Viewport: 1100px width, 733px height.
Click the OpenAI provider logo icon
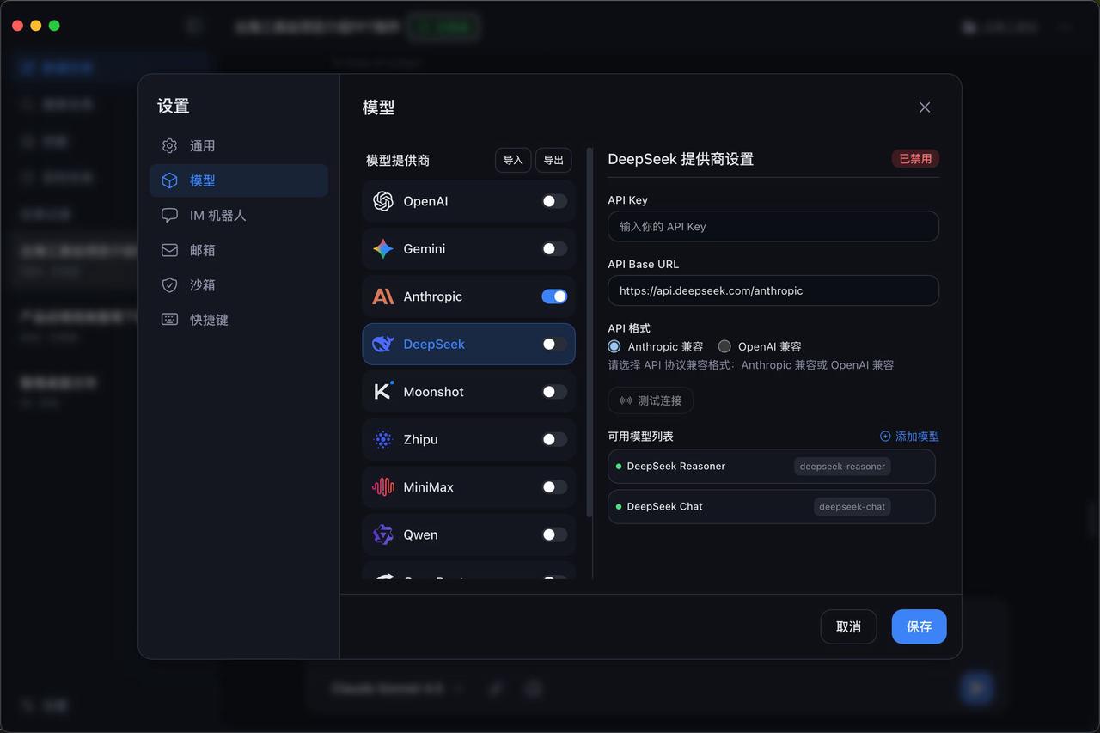[x=383, y=201]
